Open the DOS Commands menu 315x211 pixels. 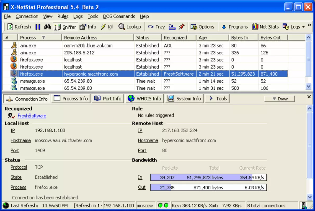tap(119, 16)
